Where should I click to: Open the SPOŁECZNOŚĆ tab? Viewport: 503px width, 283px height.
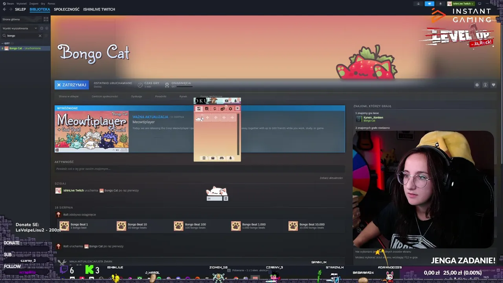pos(67,9)
